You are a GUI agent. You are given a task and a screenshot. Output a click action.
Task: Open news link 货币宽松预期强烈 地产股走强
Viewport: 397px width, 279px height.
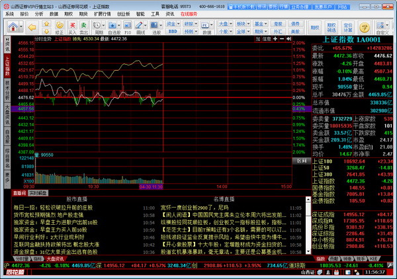[x=48, y=215]
